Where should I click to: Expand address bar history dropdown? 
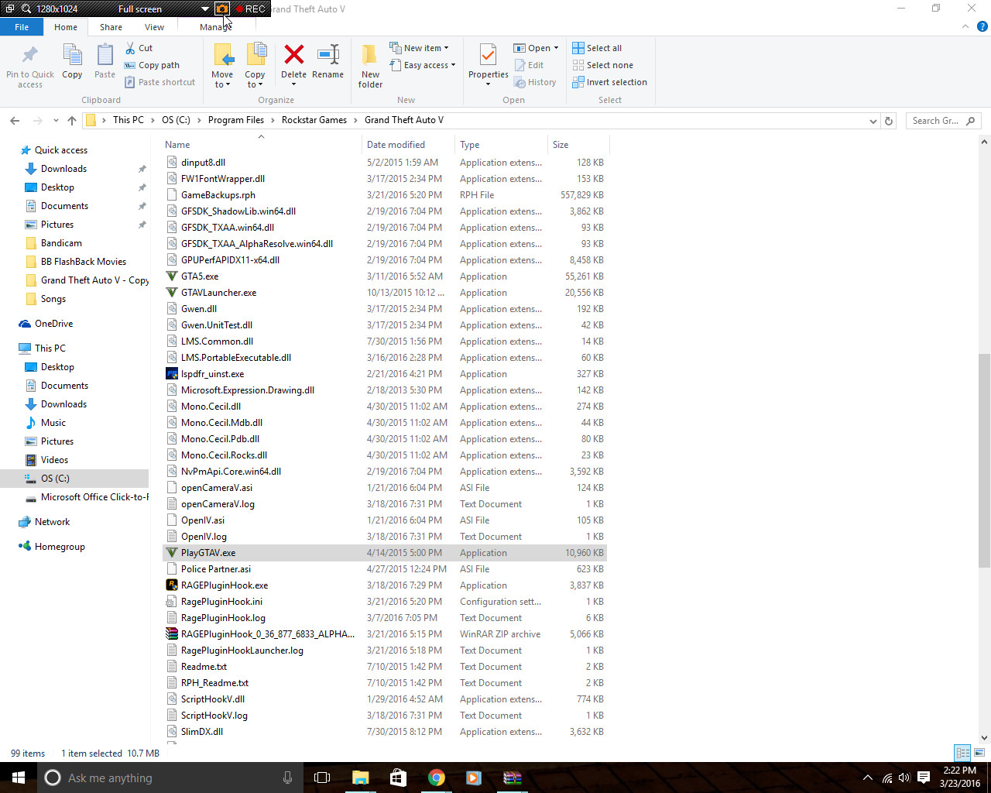click(873, 121)
